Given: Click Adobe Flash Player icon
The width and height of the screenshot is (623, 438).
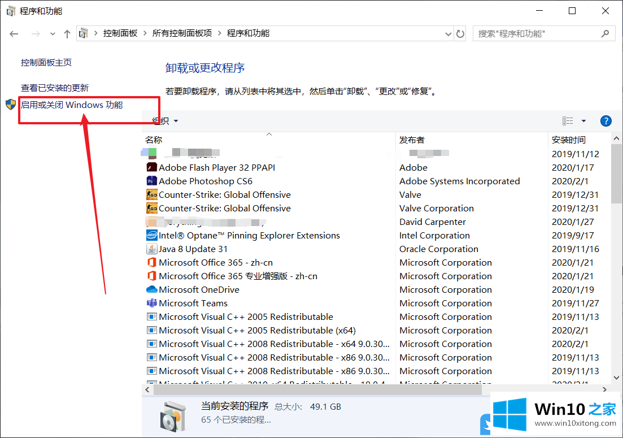Looking at the screenshot, I should click(152, 167).
